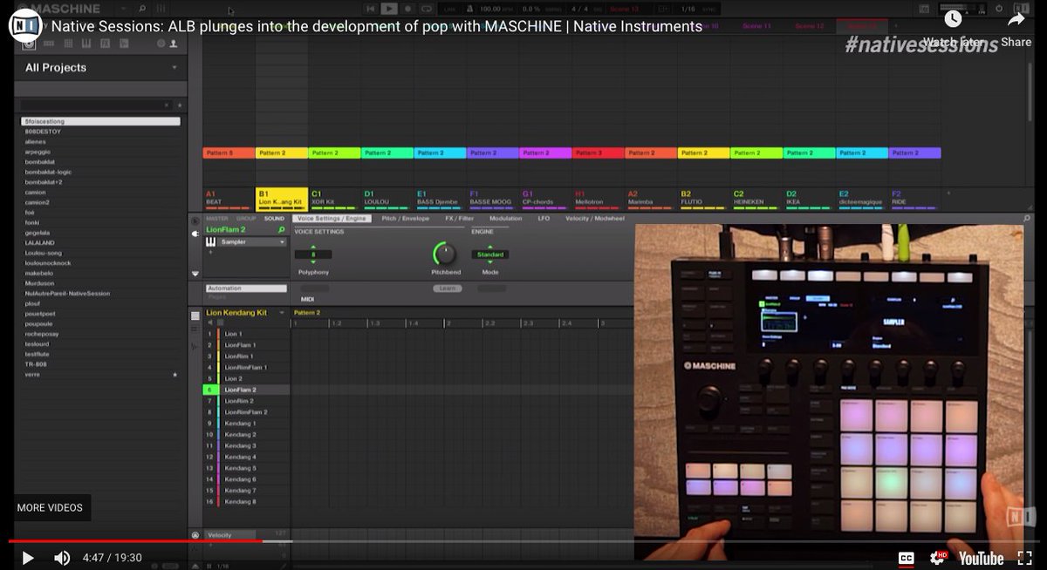The height and width of the screenshot is (570, 1047).
Task: Open Sampler plugin dropdown
Action: click(x=282, y=242)
